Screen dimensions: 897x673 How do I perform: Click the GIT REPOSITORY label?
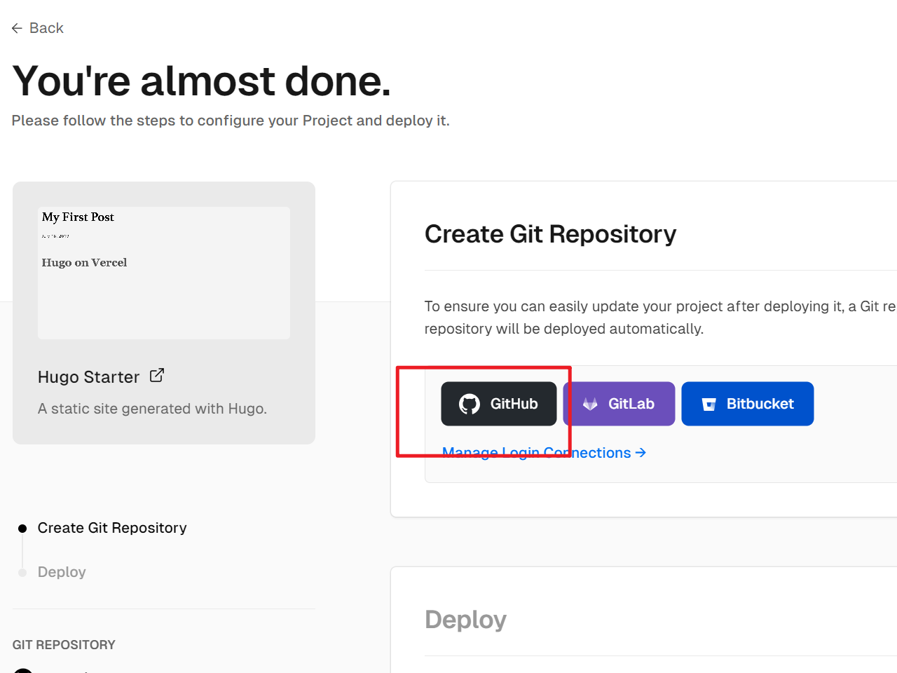(x=64, y=645)
